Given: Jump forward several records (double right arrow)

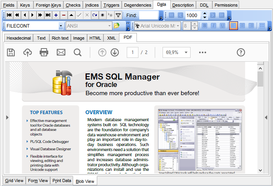Looking at the screenshot, I should (40, 15).
